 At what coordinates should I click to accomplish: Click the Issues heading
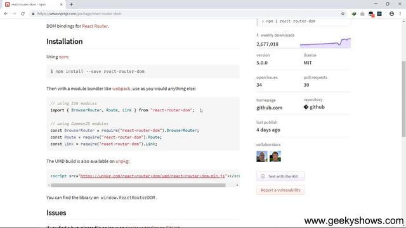point(56,213)
